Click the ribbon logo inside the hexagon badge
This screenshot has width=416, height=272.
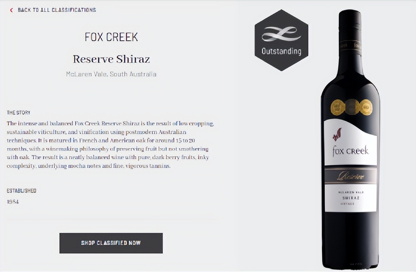pos(281,34)
